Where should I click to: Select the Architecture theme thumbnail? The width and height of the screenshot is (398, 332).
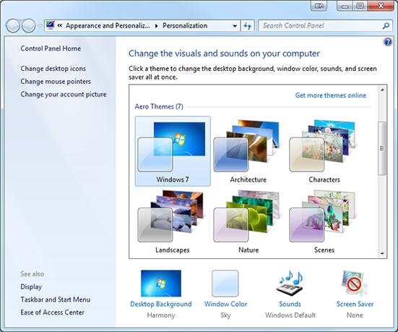[x=248, y=151]
